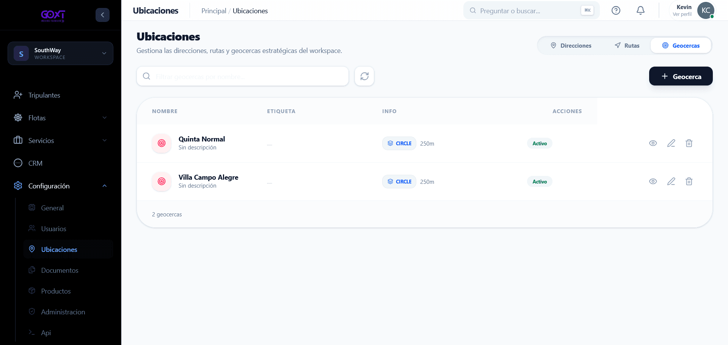Edit the Quinta Normal geocerca

point(671,143)
